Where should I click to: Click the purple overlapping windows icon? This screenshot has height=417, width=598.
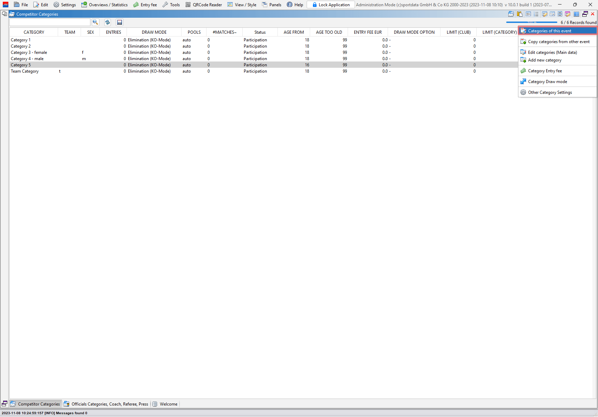coord(585,14)
